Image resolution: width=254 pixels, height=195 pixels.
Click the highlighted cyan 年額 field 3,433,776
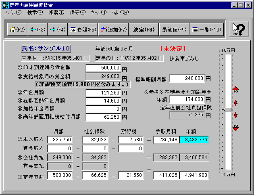click(x=194, y=140)
